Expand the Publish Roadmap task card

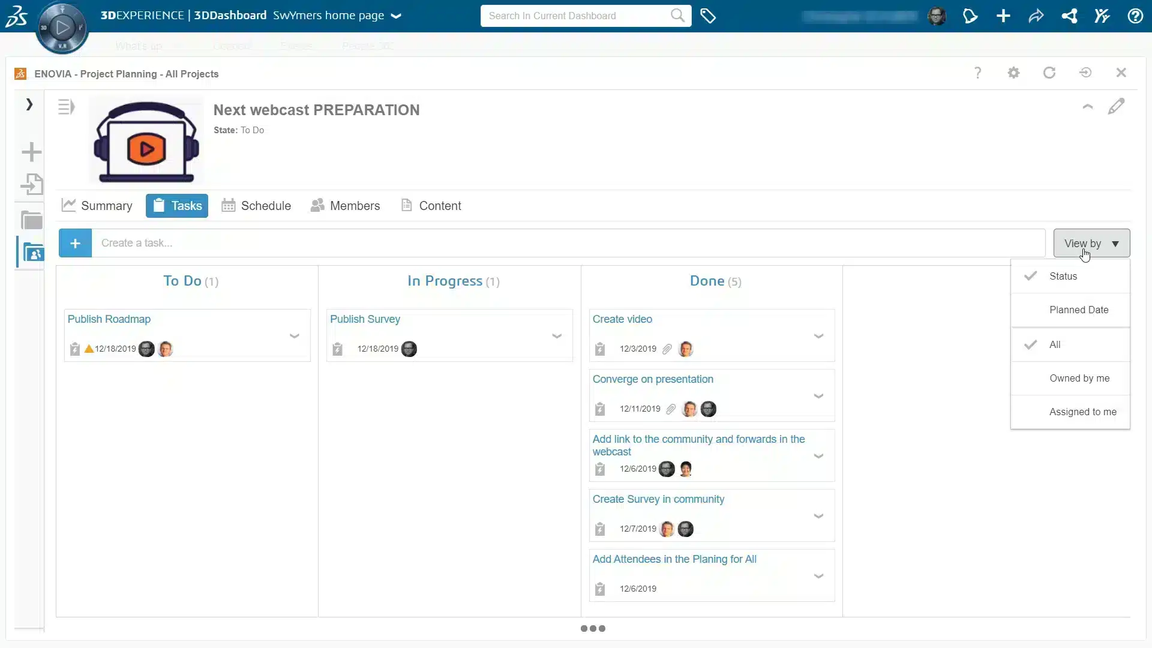294,336
